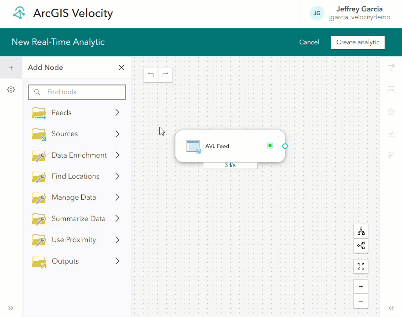
Task: Open the Summarize Data label
Action: (79, 219)
